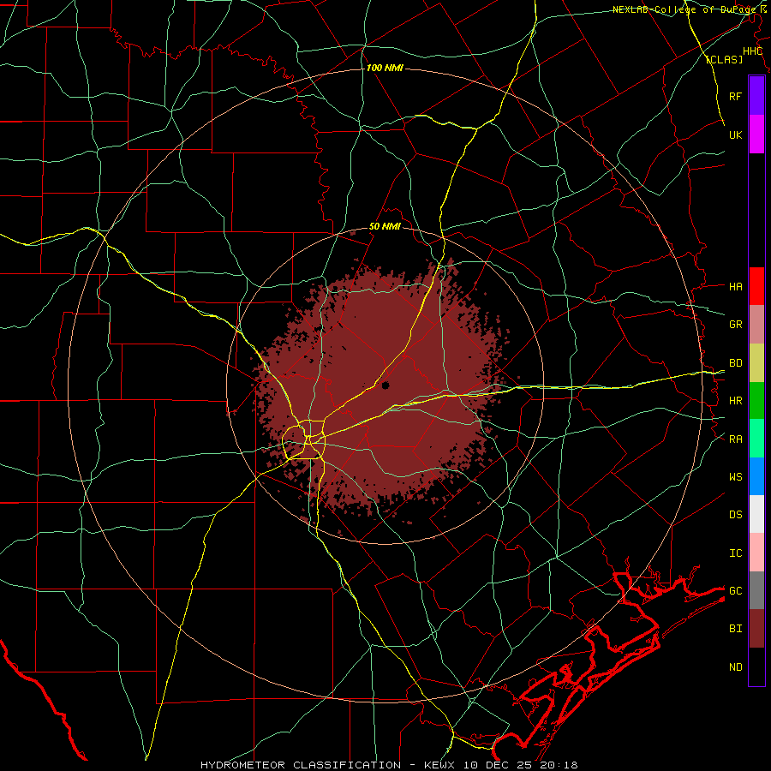Click the HR green legend swatch
The width and height of the screenshot is (771, 771).
pyautogui.click(x=756, y=401)
